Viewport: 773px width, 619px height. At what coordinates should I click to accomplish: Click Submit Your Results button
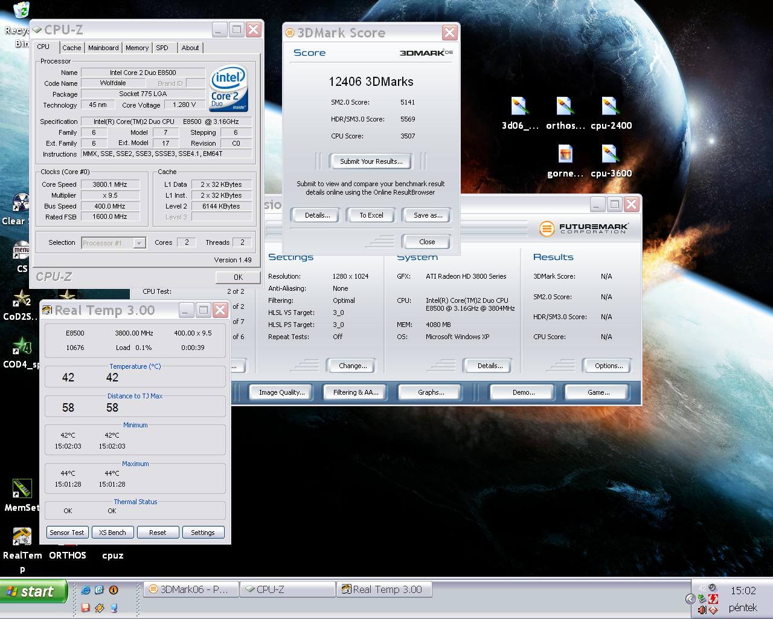pyautogui.click(x=371, y=161)
